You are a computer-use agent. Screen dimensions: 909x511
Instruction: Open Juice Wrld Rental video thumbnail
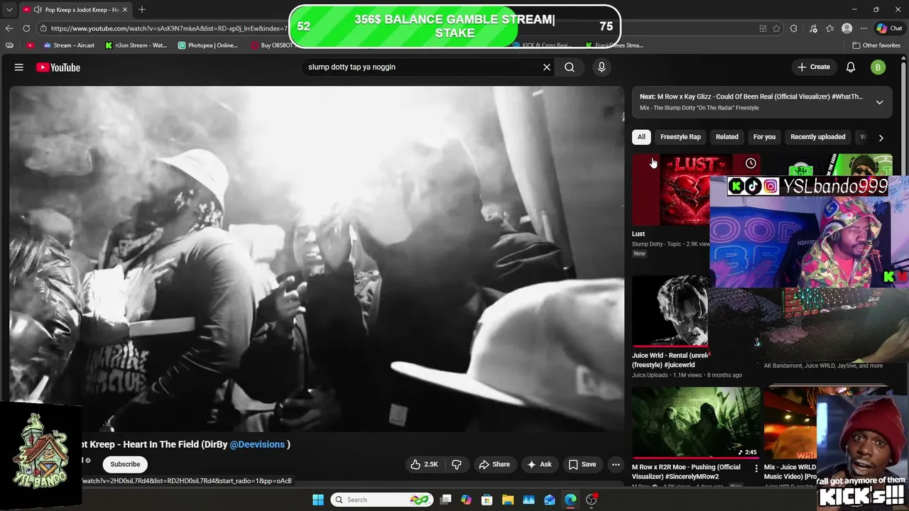click(x=671, y=311)
